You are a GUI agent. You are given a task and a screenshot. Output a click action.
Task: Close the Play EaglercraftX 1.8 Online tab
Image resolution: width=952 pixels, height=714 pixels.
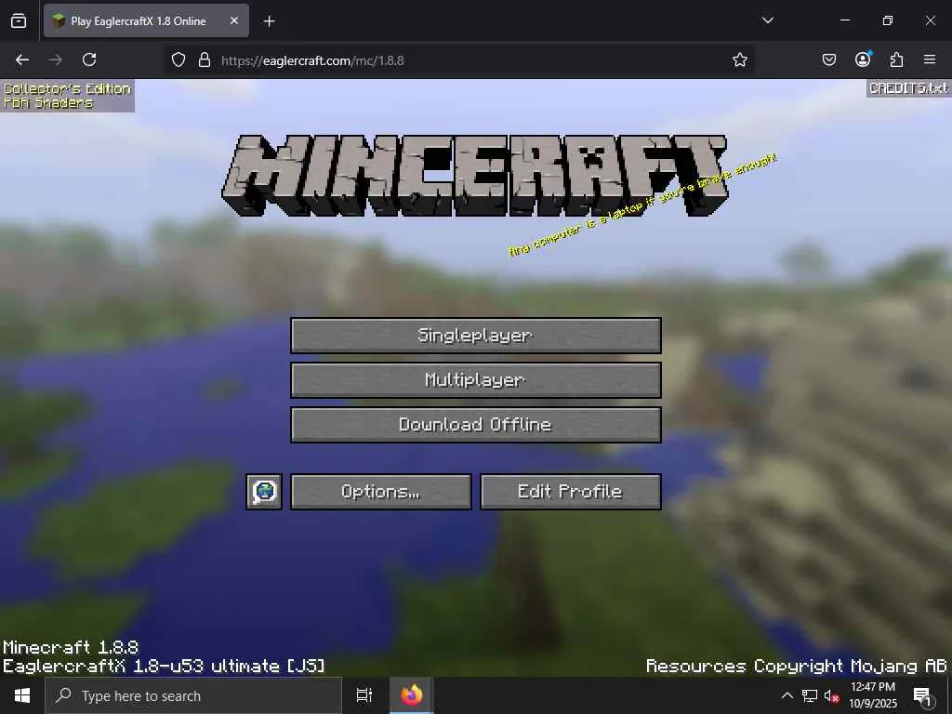(234, 20)
